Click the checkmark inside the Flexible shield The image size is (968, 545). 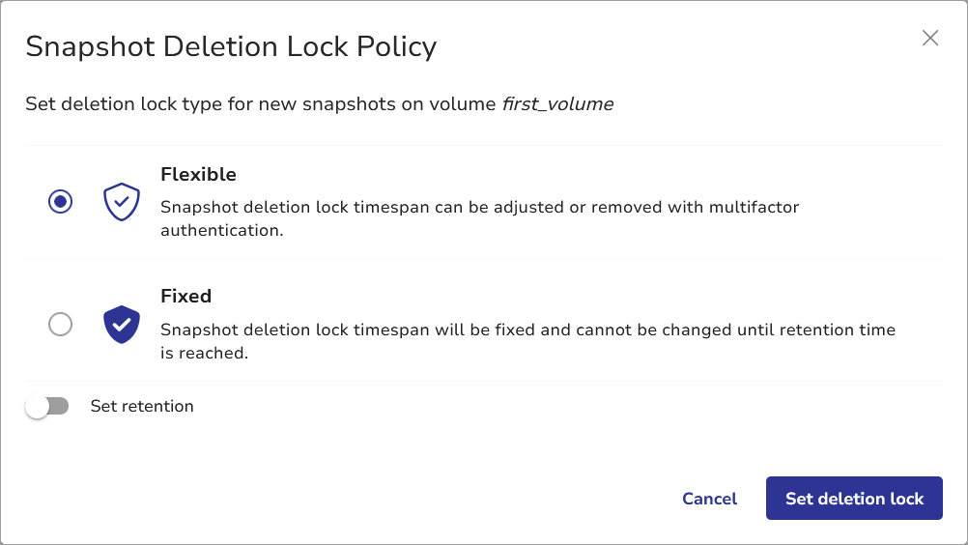[x=122, y=202]
